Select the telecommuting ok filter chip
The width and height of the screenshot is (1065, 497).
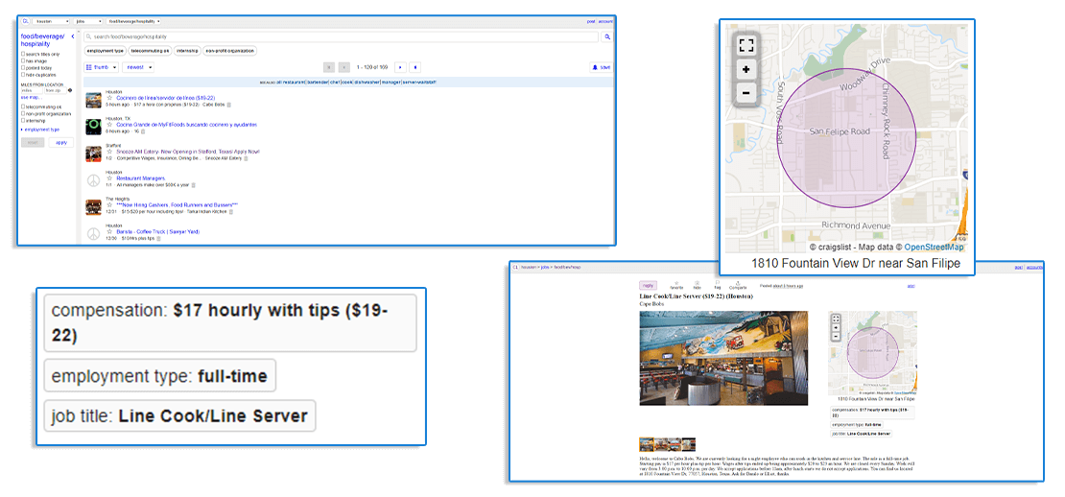pyautogui.click(x=150, y=51)
